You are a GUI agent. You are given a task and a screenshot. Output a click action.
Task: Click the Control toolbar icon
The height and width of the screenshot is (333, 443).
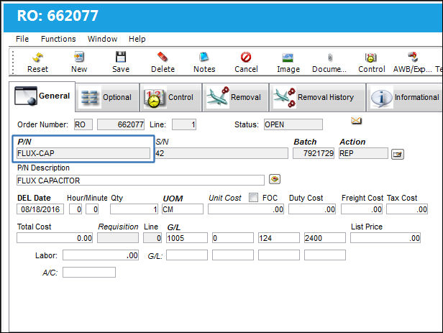(371, 58)
